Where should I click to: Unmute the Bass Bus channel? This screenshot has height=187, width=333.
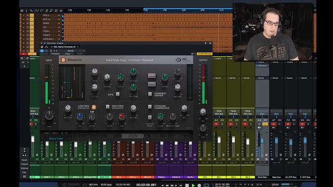tap(274, 124)
